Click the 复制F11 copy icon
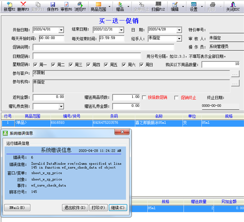Viewport: 244px width, 222px height. 38,4
